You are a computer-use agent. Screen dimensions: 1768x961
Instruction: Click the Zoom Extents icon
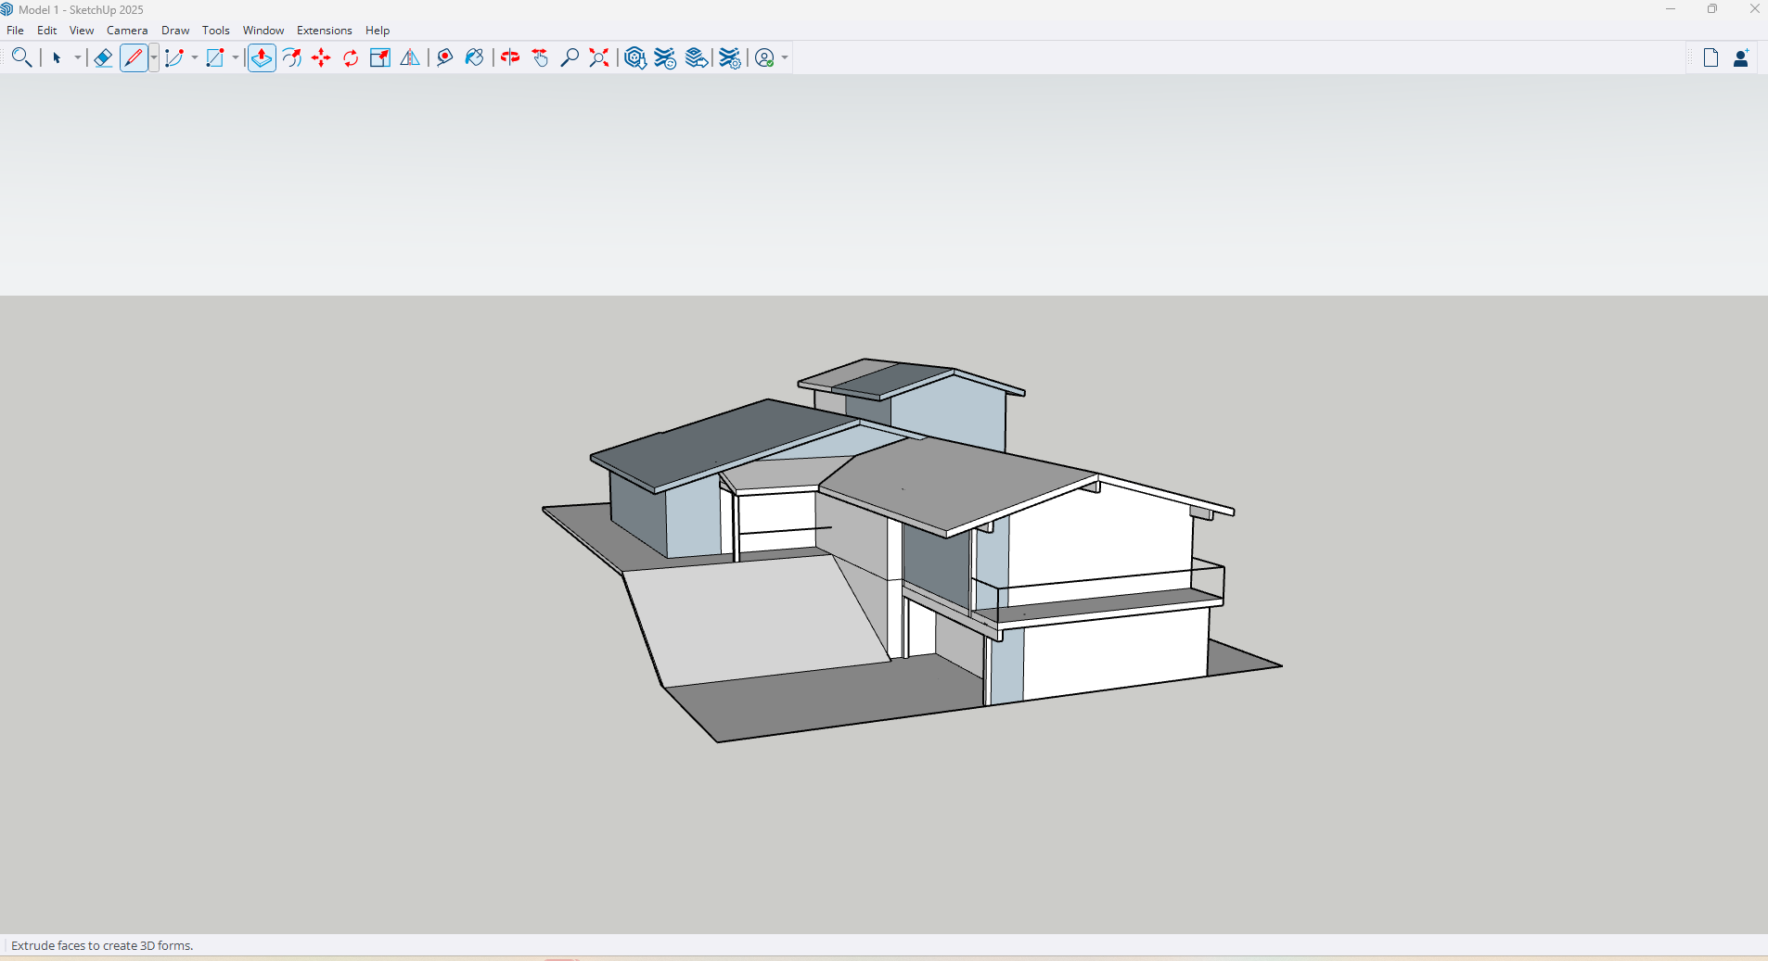pos(600,58)
